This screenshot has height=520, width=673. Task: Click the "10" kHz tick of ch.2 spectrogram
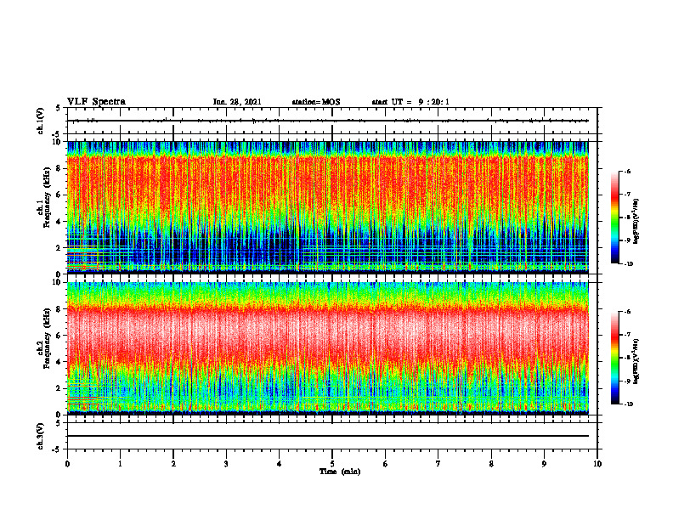[x=59, y=282]
